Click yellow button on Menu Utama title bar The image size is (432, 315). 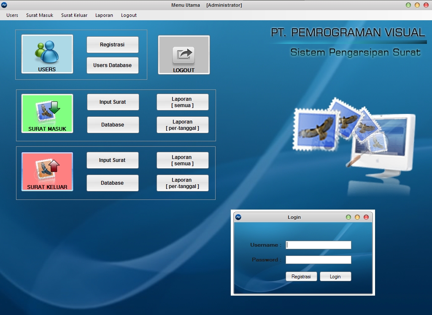[x=417, y=5]
